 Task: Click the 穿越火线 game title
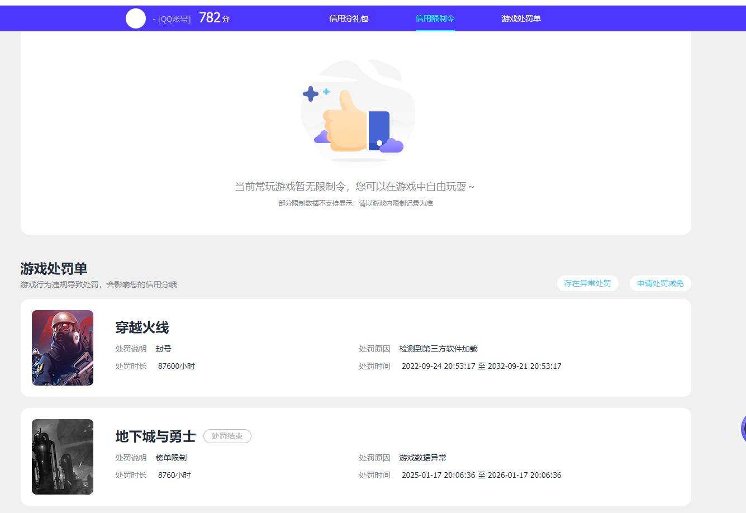[142, 327]
